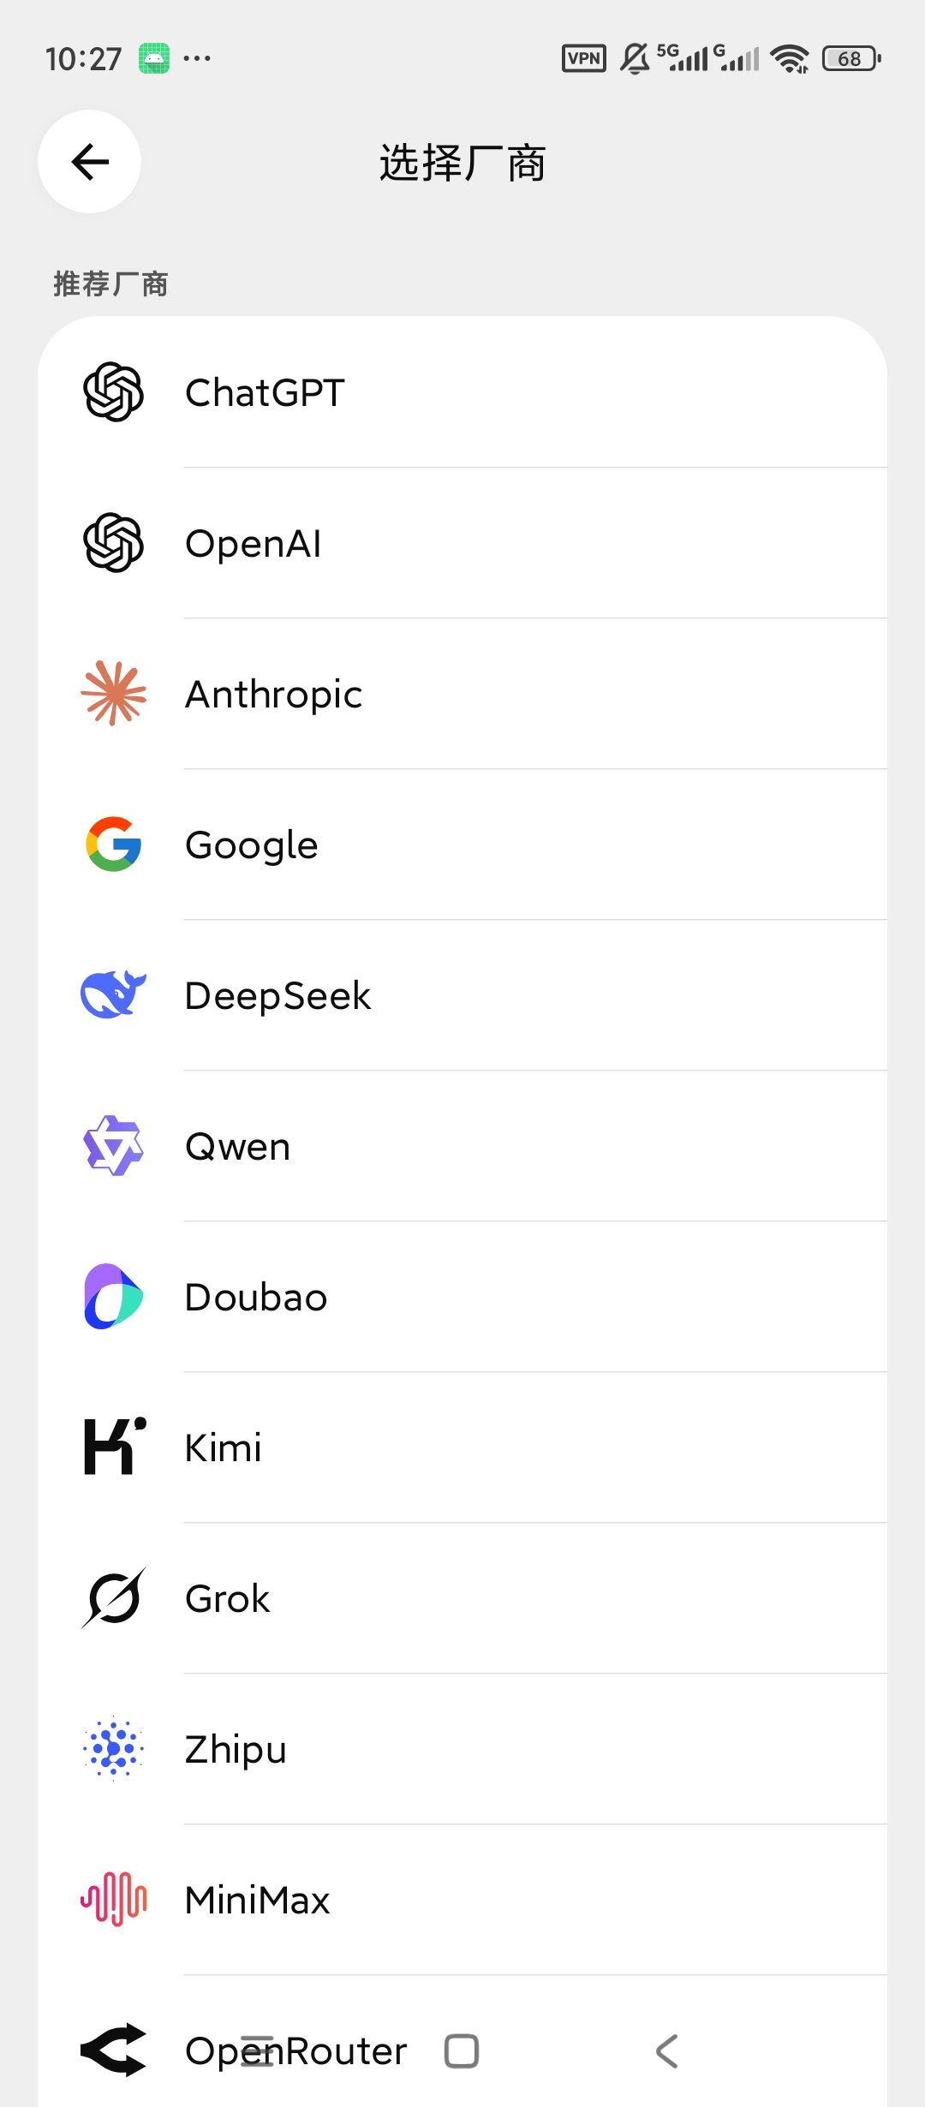Tap the Zhipu dotted logo
The height and width of the screenshot is (2107, 925).
tap(113, 1749)
